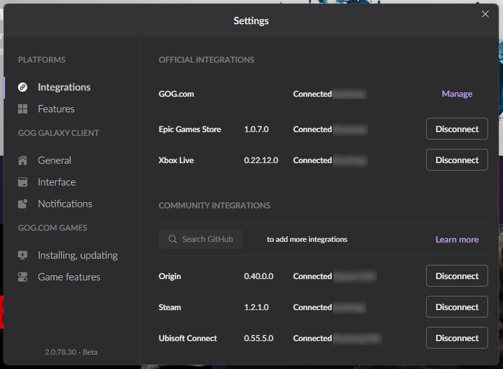Open the Interface settings section
The height and width of the screenshot is (369, 503).
point(57,182)
